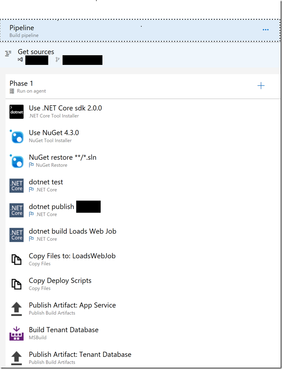Click the branch icon under Get sources
This screenshot has width=282, height=369.
[58, 60]
